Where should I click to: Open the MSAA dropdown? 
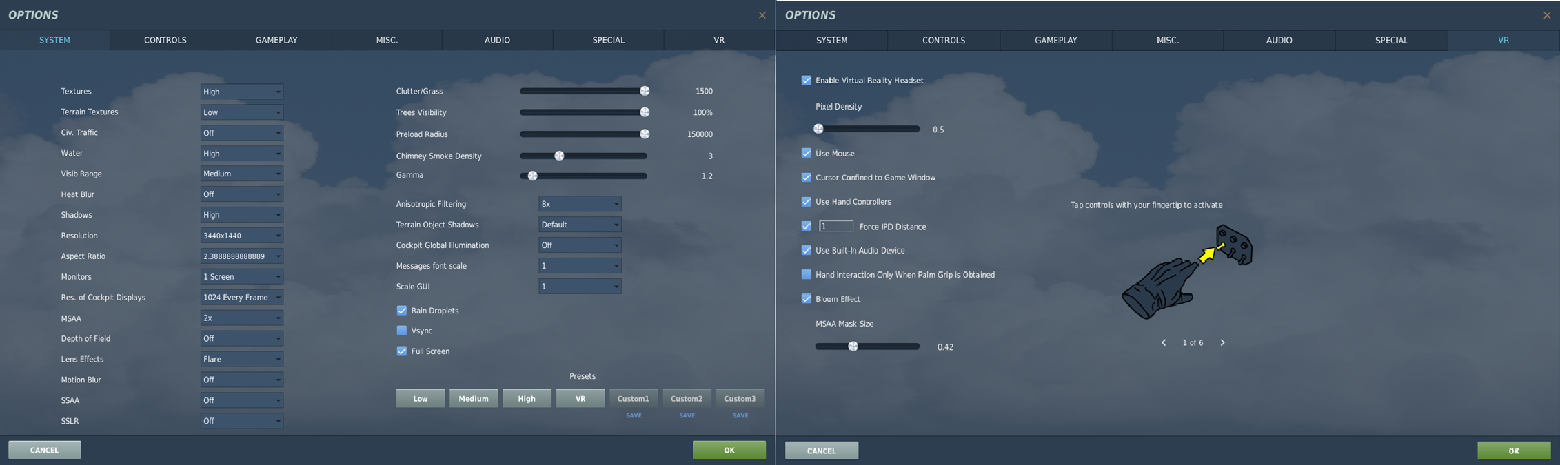[242, 318]
